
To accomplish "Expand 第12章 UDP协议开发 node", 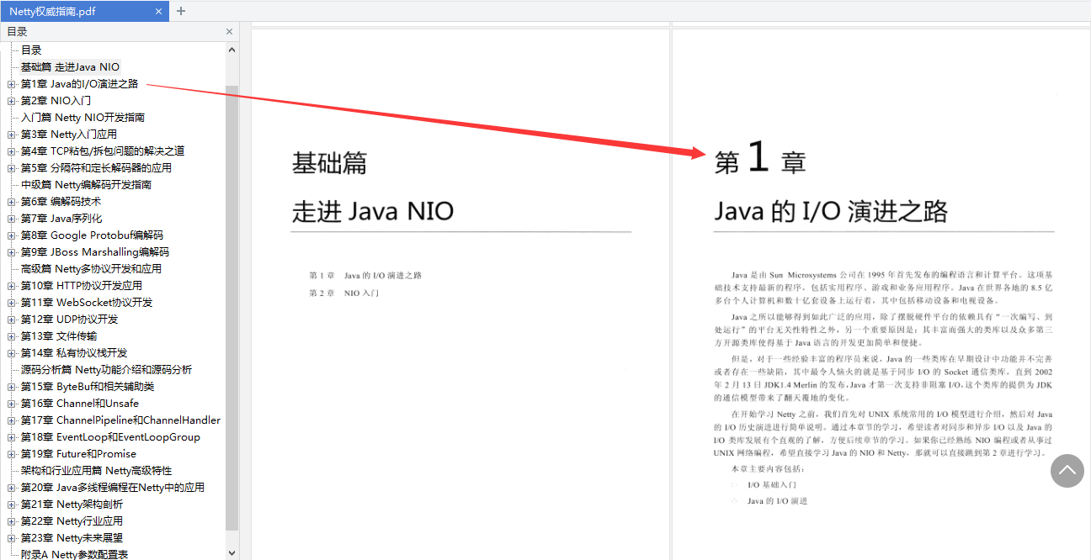I will (x=11, y=320).
